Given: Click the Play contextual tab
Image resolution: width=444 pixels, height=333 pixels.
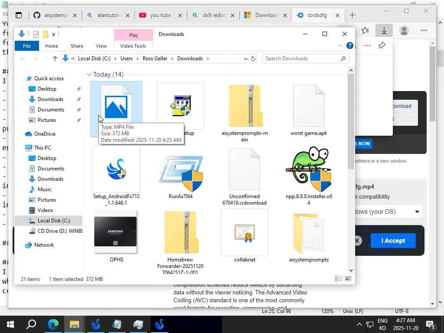Looking at the screenshot, I should tap(134, 35).
